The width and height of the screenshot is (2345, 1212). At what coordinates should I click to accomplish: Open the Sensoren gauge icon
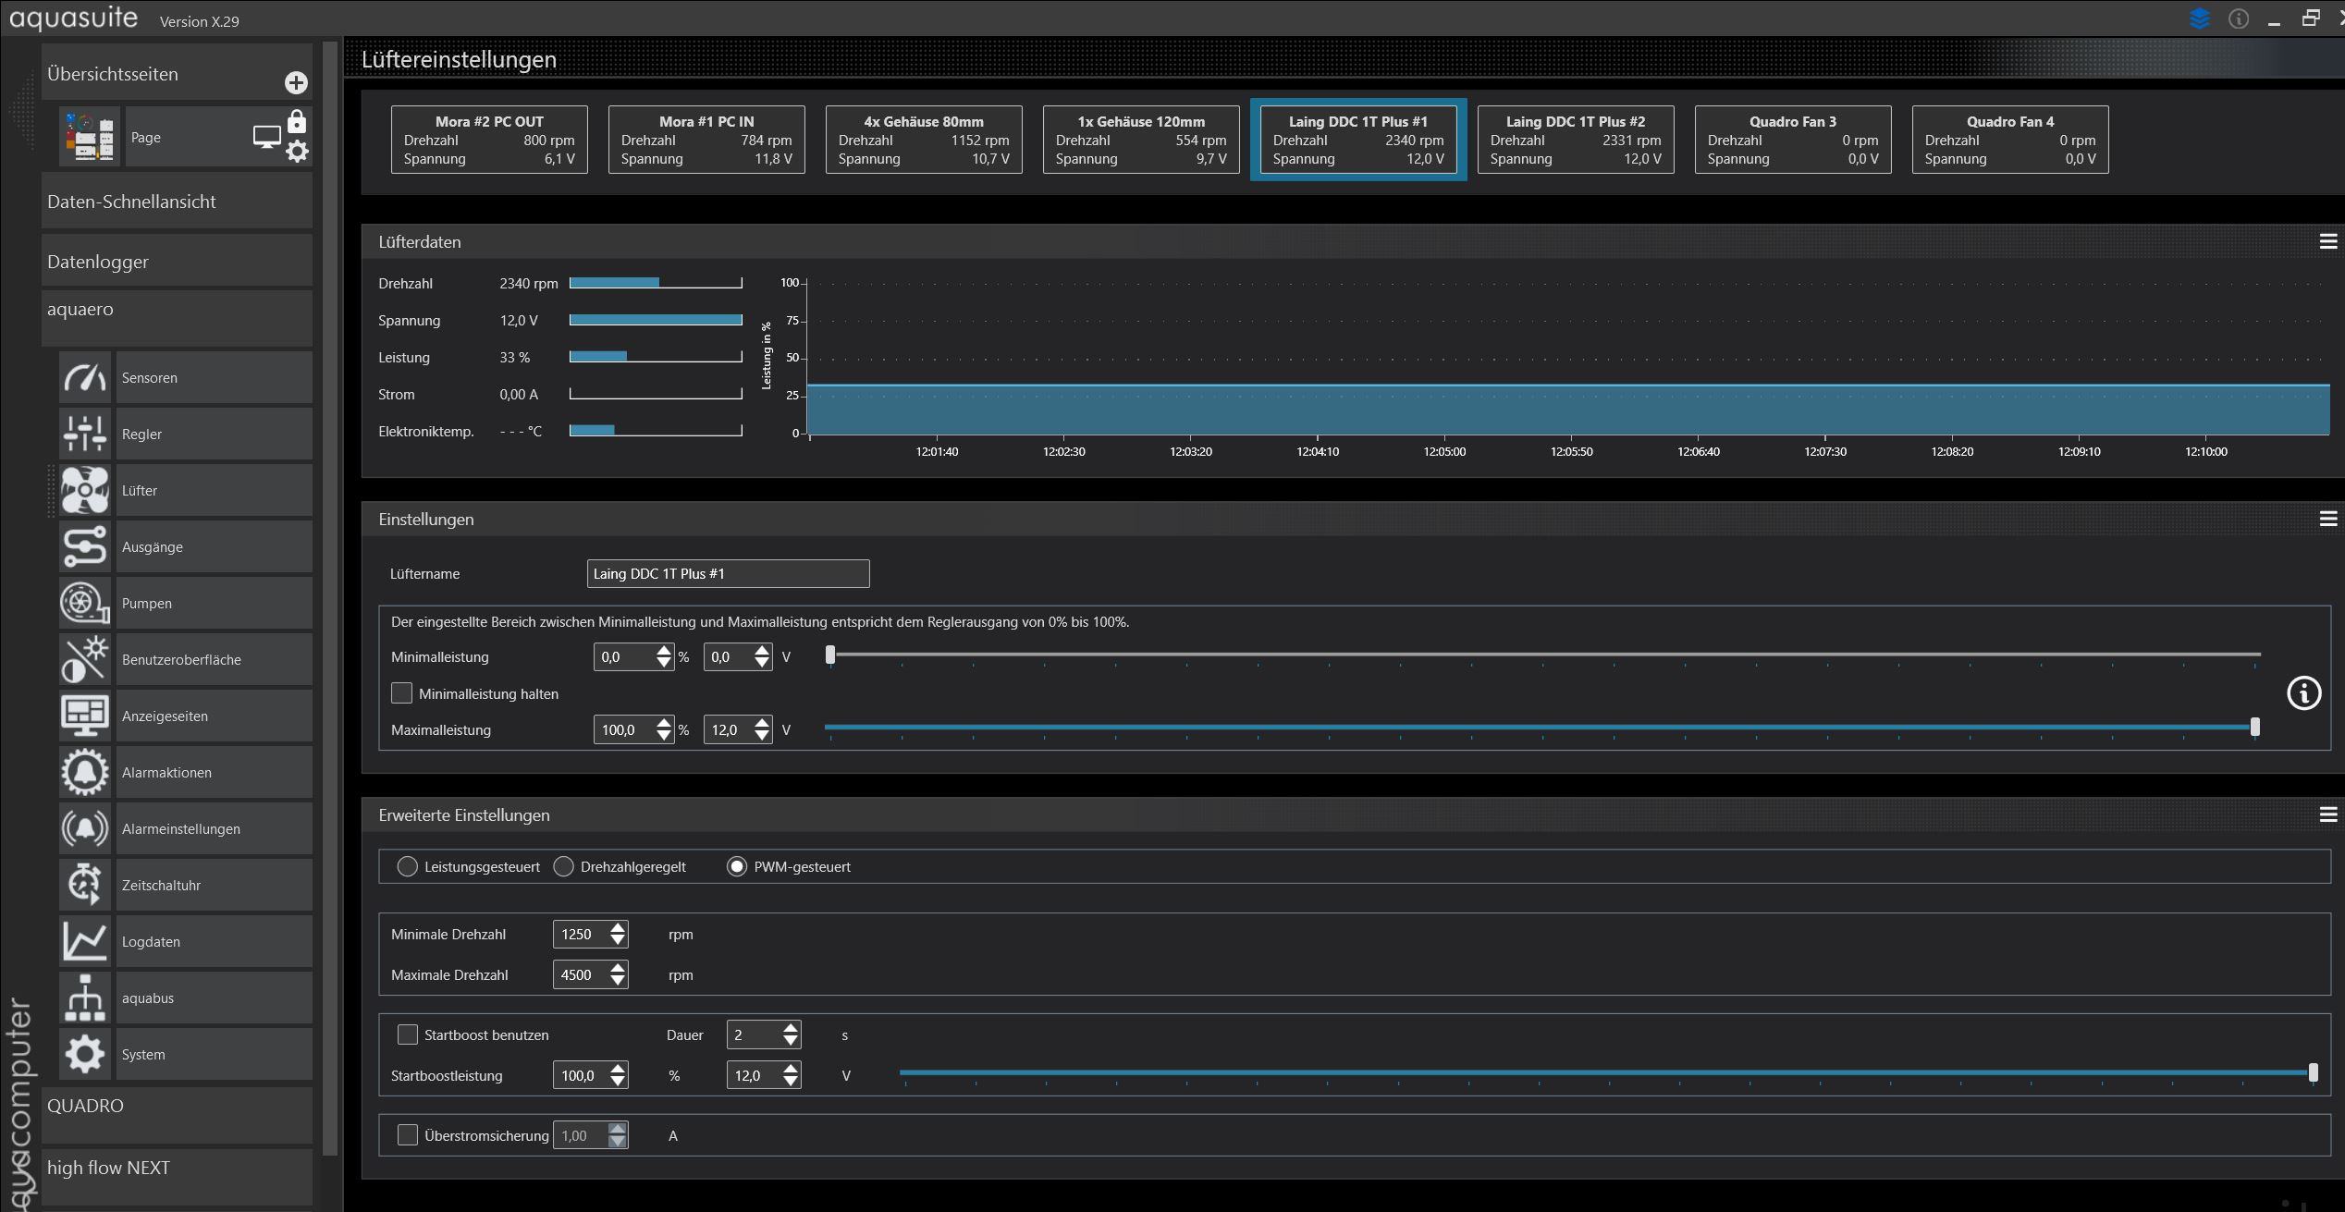[x=85, y=377]
